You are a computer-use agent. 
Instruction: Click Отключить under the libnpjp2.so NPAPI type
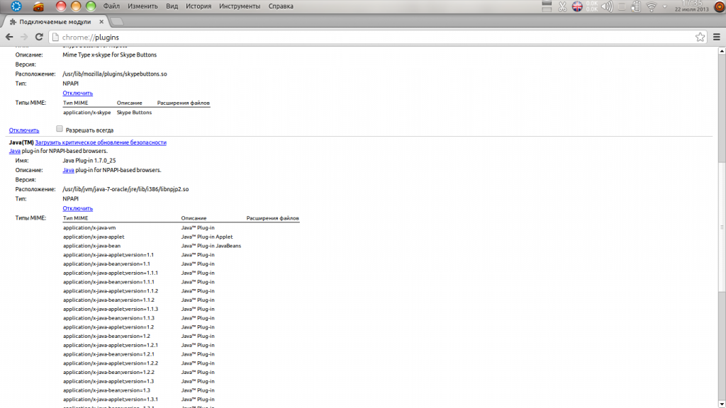click(x=78, y=208)
